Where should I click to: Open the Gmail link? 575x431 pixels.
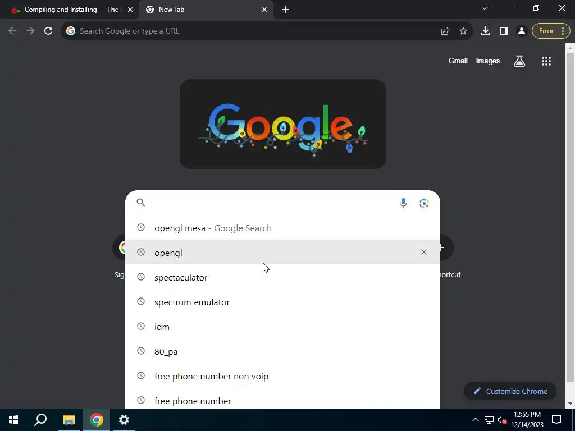(x=458, y=61)
